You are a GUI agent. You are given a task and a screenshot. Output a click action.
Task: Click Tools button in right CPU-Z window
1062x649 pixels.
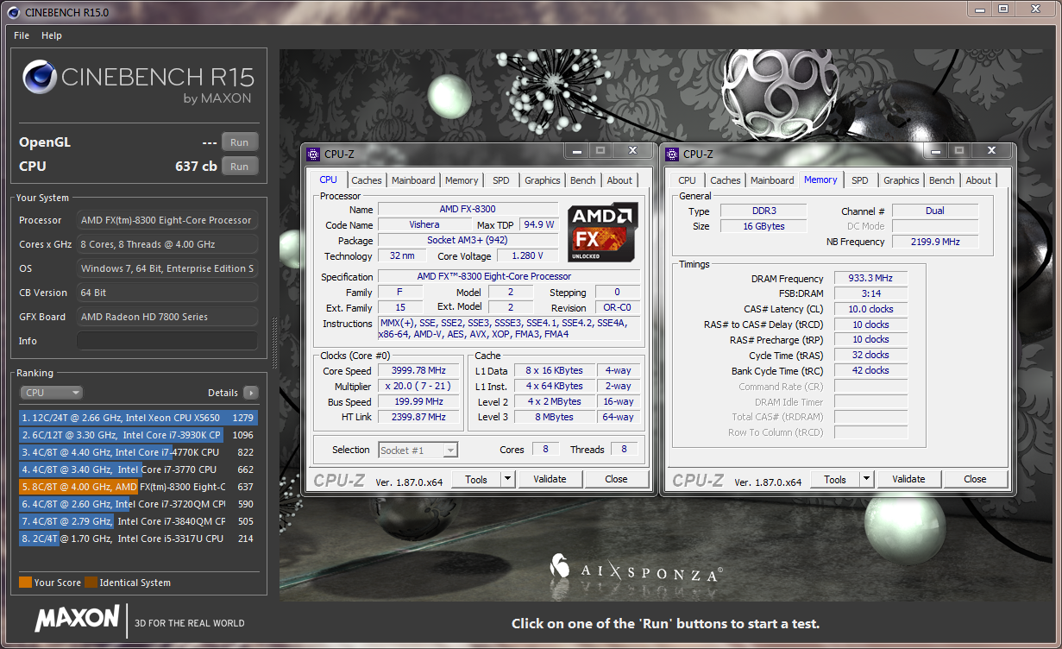point(835,479)
